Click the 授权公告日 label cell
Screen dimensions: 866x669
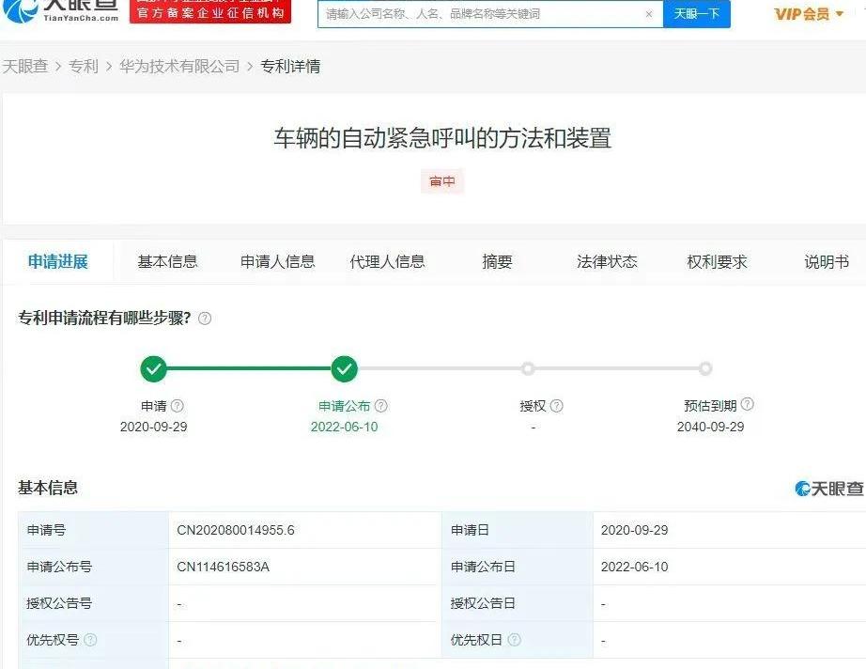point(518,603)
